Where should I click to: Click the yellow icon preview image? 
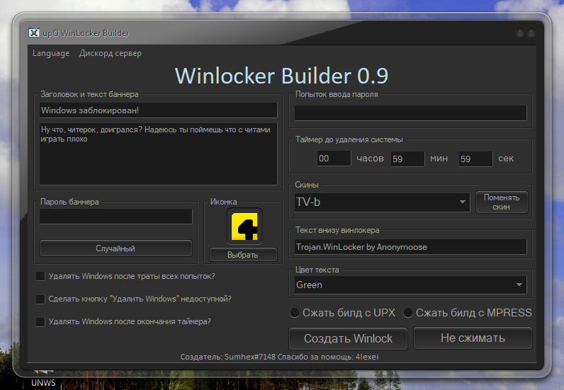[244, 226]
